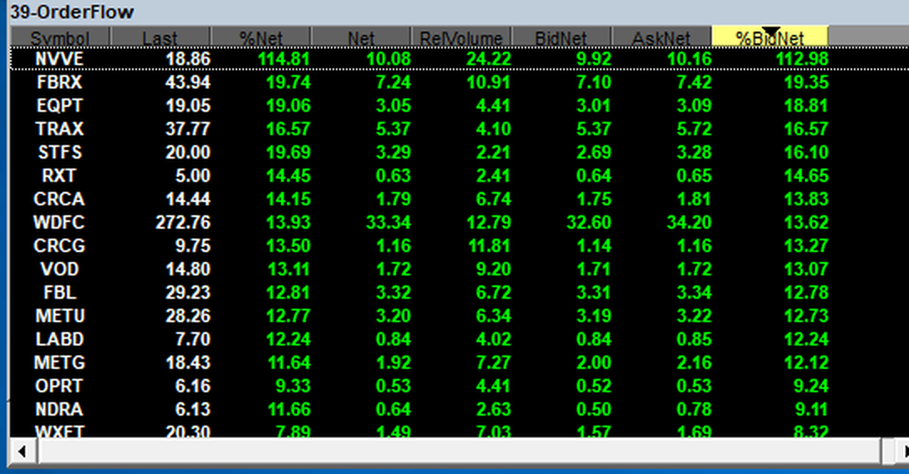This screenshot has height=474, width=909.
Task: Click NVVE last price 18.86
Action: pyautogui.click(x=188, y=59)
